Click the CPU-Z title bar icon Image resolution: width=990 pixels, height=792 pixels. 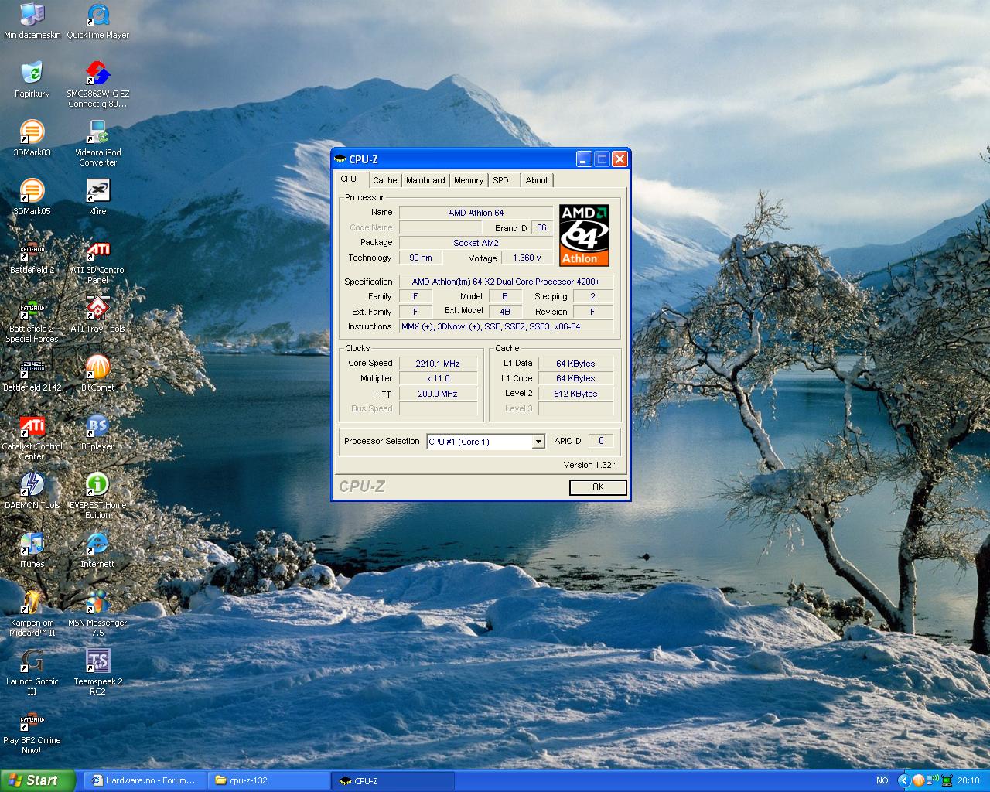[340, 159]
